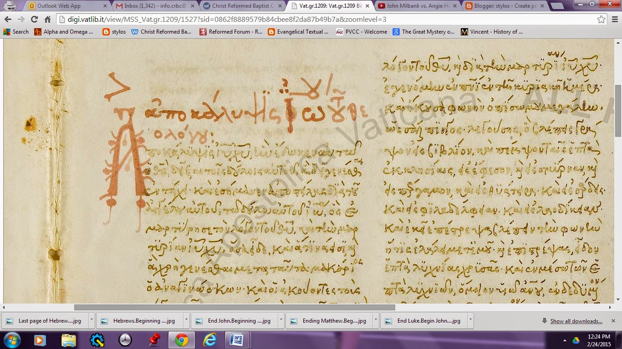The image size is (622, 349).
Task: Click the vertical scrollbar thumb
Action: point(618,110)
